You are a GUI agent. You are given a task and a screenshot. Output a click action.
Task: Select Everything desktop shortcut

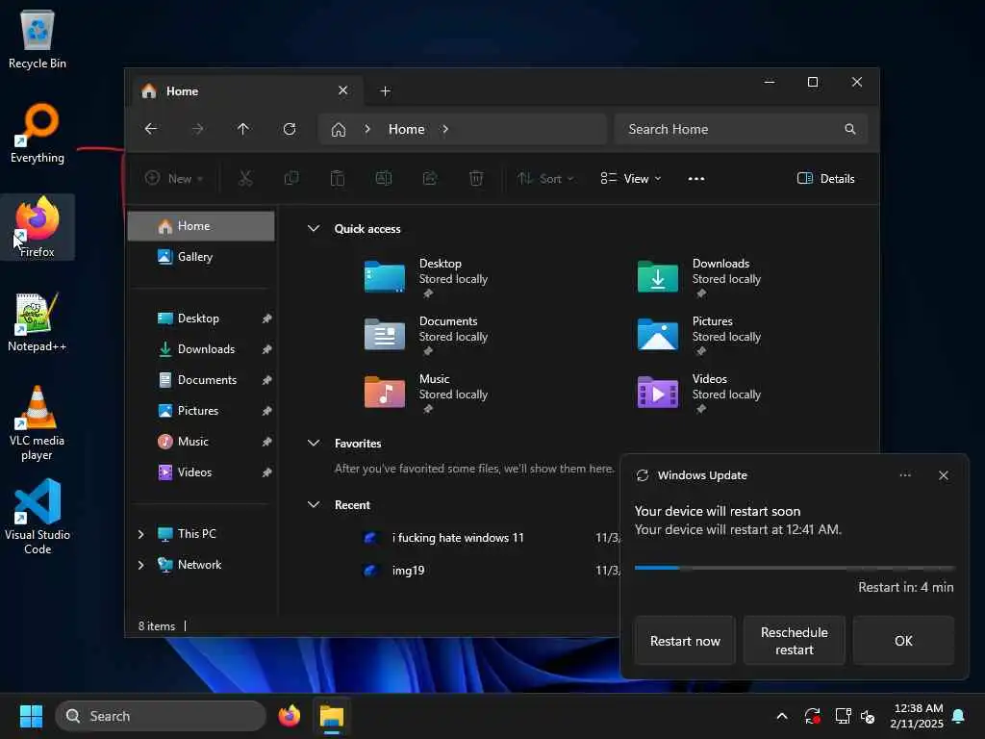coord(38,133)
